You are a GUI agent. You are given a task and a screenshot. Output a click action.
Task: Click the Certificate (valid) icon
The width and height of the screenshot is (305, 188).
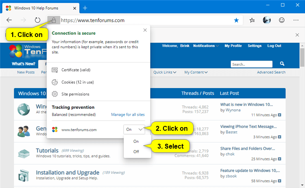click(x=54, y=70)
